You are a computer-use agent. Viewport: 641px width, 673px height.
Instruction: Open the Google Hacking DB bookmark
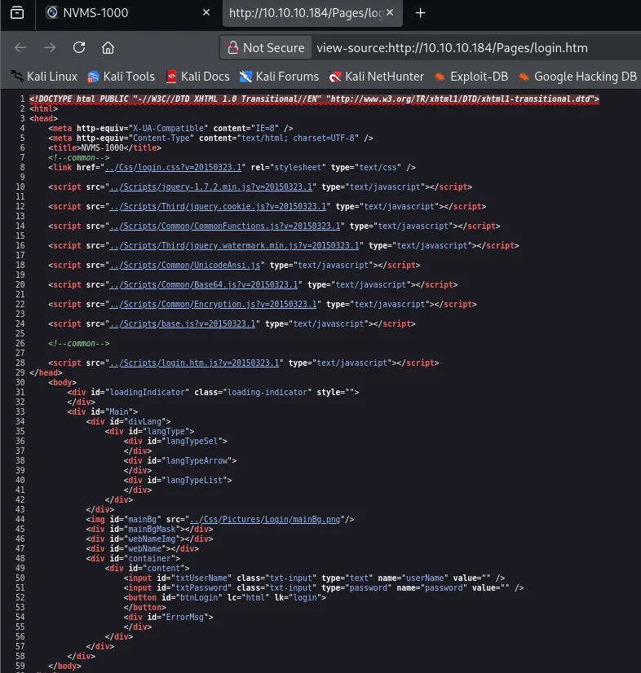pos(577,77)
